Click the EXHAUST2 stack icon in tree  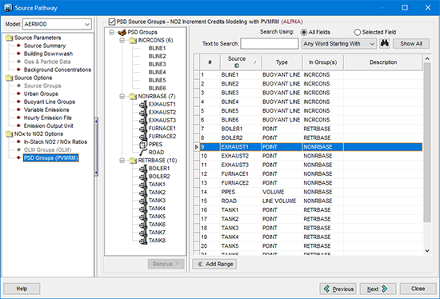point(143,113)
